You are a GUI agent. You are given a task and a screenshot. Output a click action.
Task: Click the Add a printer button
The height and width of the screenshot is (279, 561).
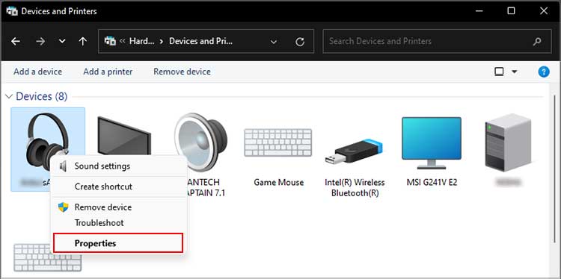click(x=108, y=72)
